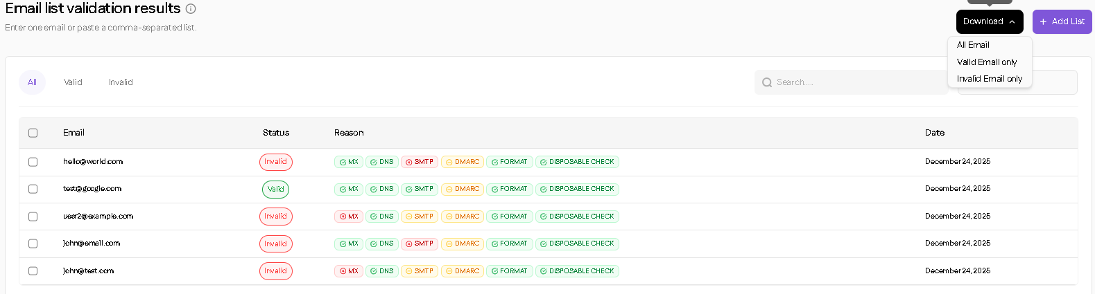Pick Invalid Email only download option
This screenshot has width=1095, height=294.
[989, 79]
